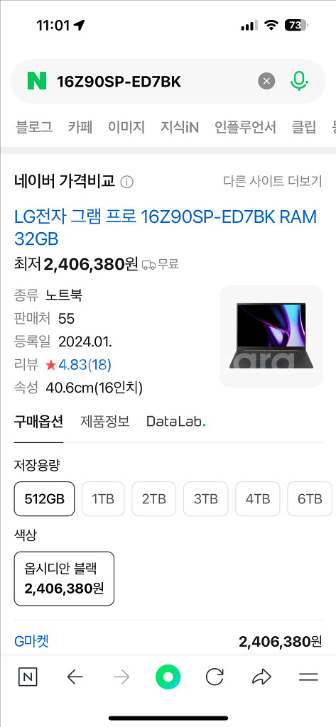This screenshot has height=727, width=336.
Task: Share the page with share arrow icon
Action: 261,677
